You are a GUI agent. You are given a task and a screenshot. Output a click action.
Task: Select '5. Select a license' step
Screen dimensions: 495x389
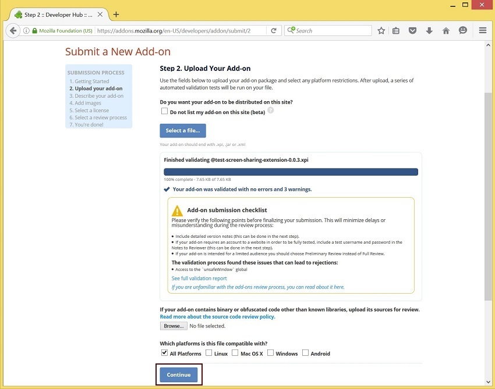[x=89, y=110]
